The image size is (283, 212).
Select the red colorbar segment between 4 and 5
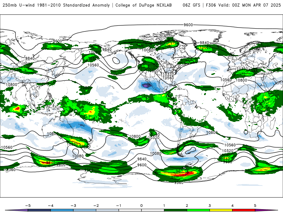point(244,210)
